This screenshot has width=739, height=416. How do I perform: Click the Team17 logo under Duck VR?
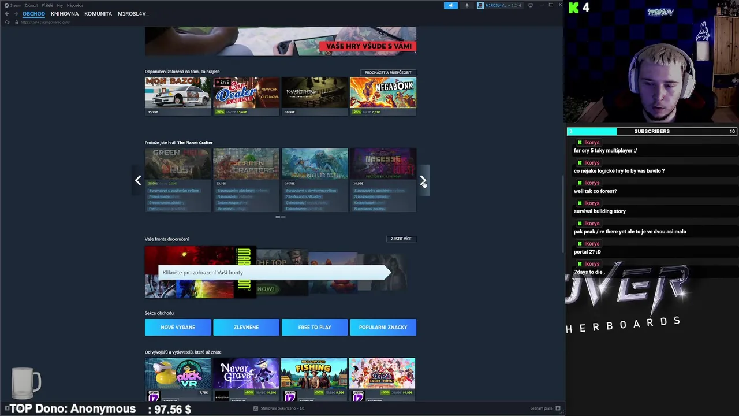coord(154,396)
